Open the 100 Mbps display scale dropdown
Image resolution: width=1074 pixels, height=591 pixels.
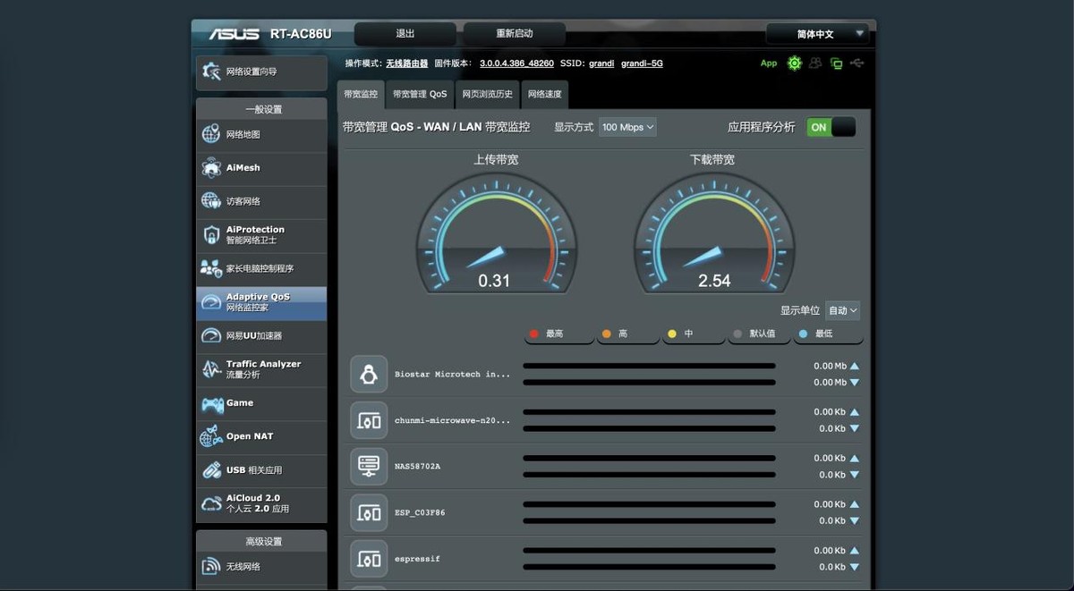click(x=627, y=127)
